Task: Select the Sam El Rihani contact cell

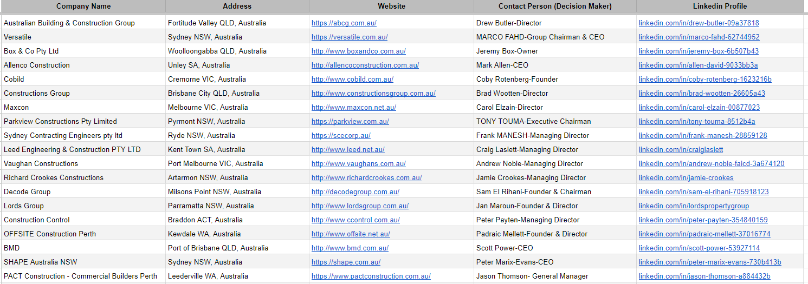Action: coord(533,192)
